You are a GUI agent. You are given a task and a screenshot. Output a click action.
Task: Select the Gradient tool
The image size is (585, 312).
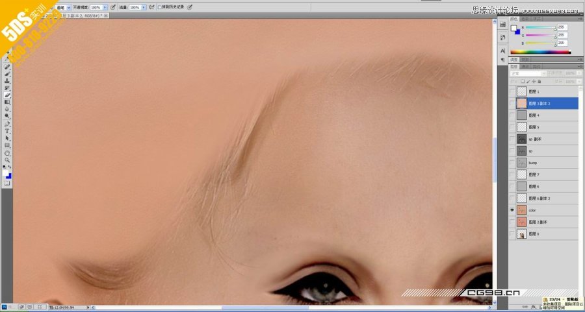tap(7, 102)
